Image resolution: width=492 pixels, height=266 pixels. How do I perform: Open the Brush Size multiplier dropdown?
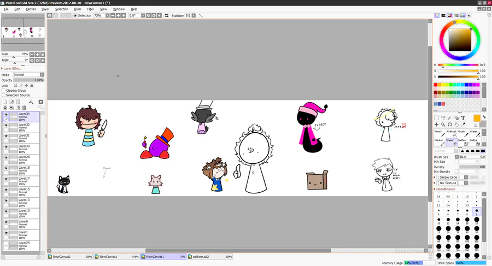(x=456, y=157)
